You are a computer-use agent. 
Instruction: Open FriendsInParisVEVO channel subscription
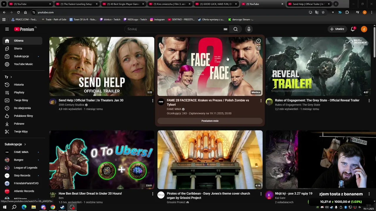tap(22, 183)
